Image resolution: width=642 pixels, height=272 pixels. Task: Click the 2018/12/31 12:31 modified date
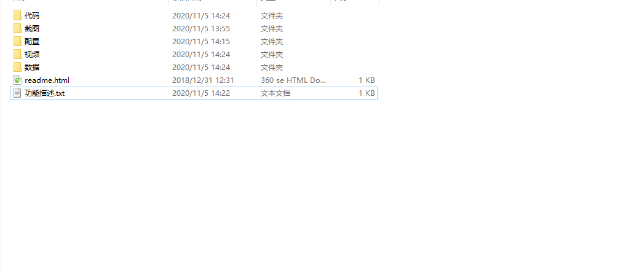click(203, 80)
